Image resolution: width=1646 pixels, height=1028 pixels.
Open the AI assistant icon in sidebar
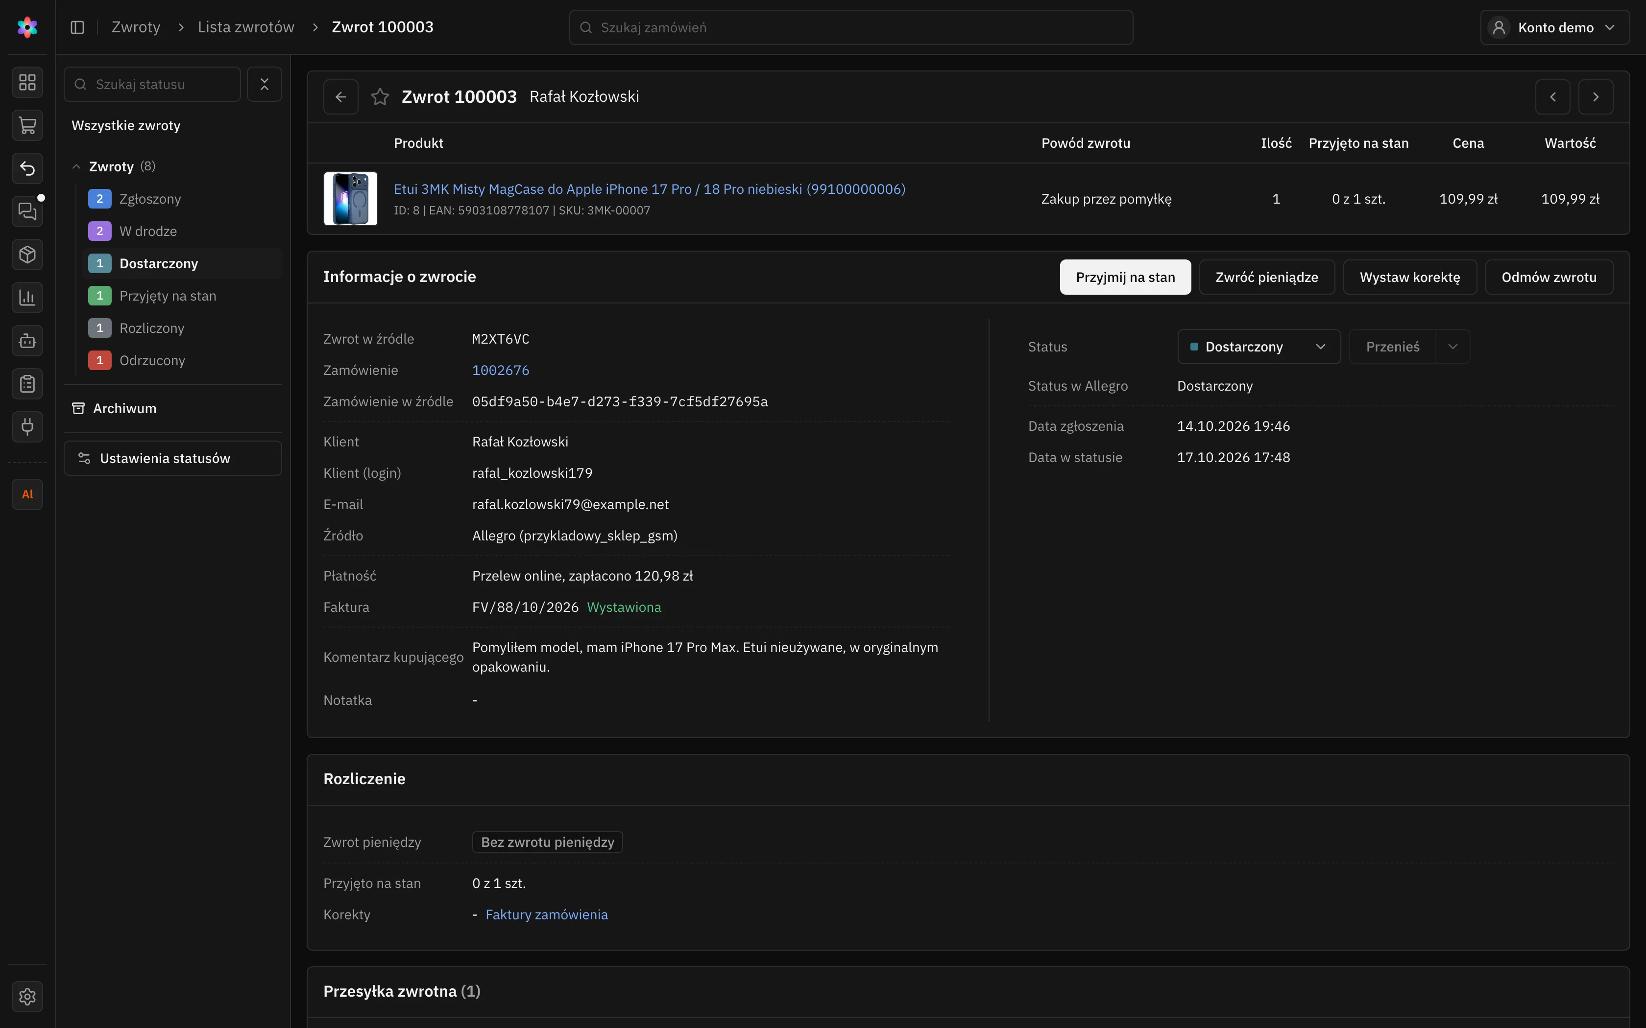click(x=27, y=494)
